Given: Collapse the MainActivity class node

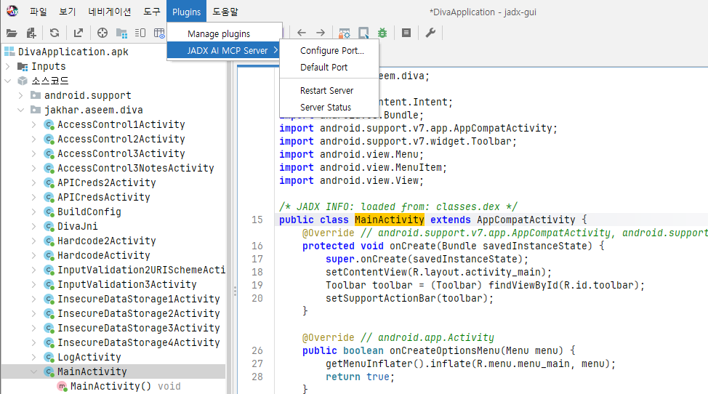Looking at the screenshot, I should 34,372.
